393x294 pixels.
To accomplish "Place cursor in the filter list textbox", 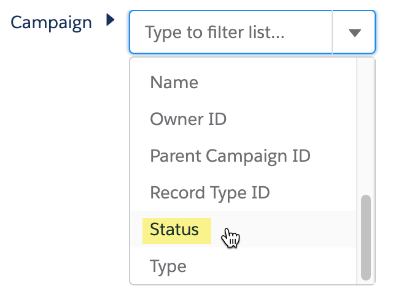I will pos(231,32).
